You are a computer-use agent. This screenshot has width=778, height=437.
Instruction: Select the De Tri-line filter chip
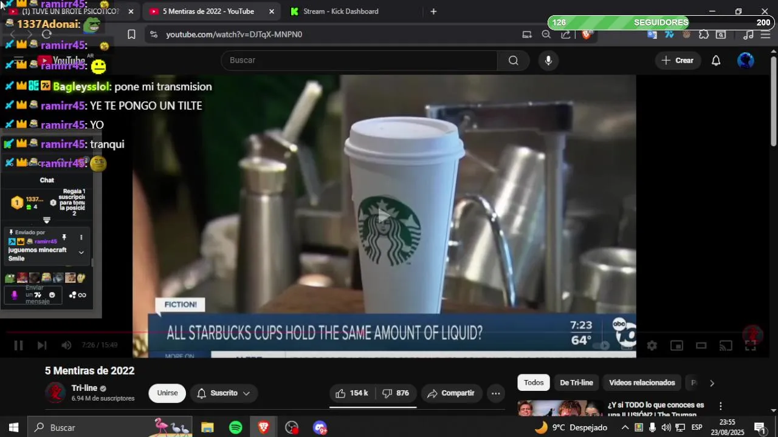[x=576, y=383]
